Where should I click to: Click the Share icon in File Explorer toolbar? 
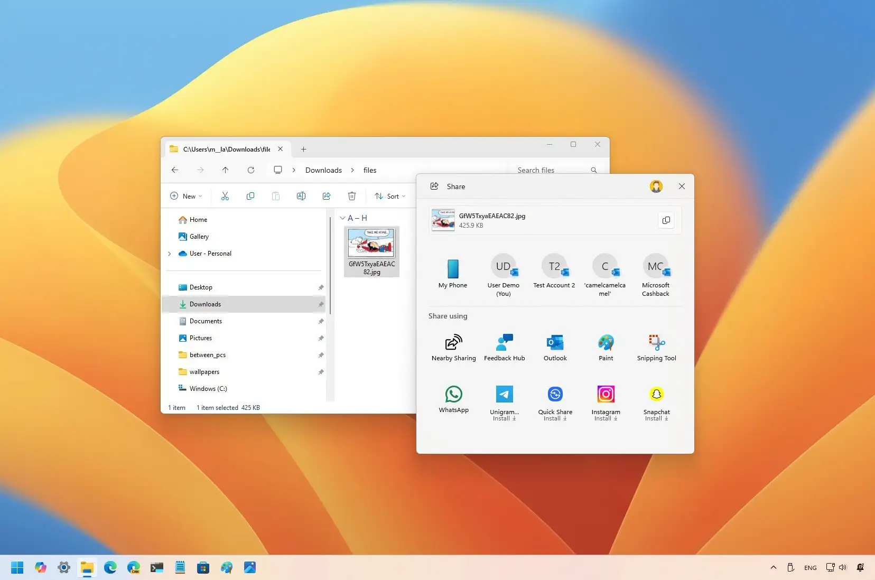(327, 196)
